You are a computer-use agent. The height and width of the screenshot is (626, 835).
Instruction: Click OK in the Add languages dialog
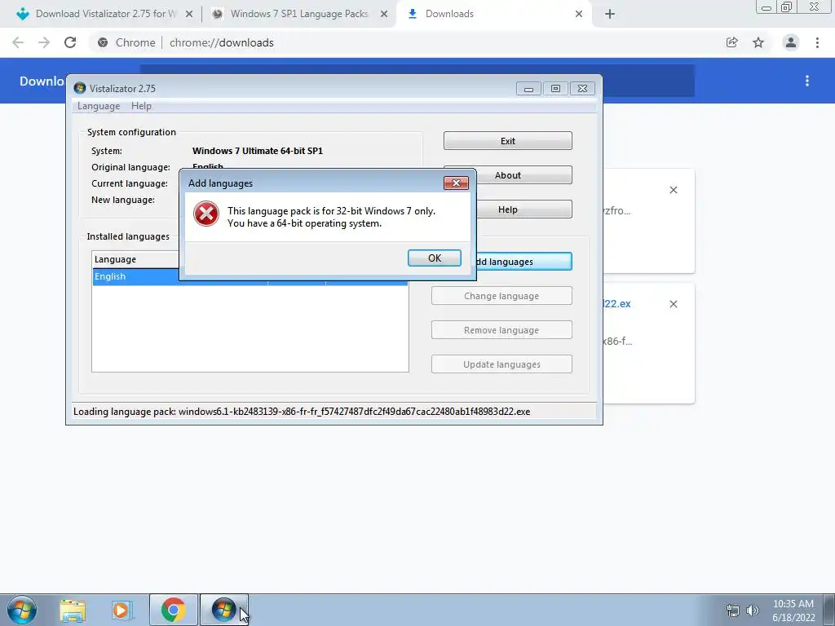point(434,258)
